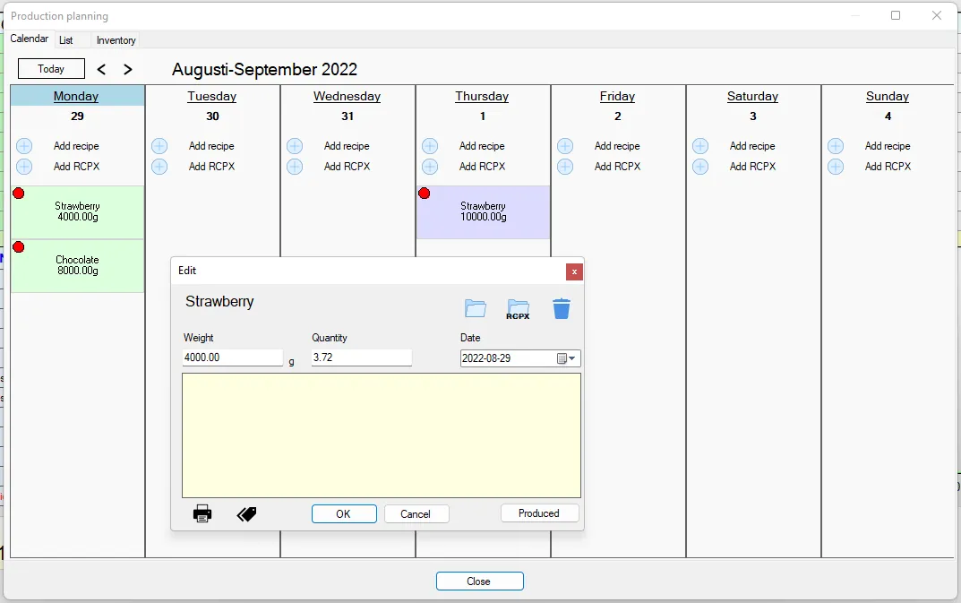Click the plus icon beside Wednesday Add recipe

[295, 146]
